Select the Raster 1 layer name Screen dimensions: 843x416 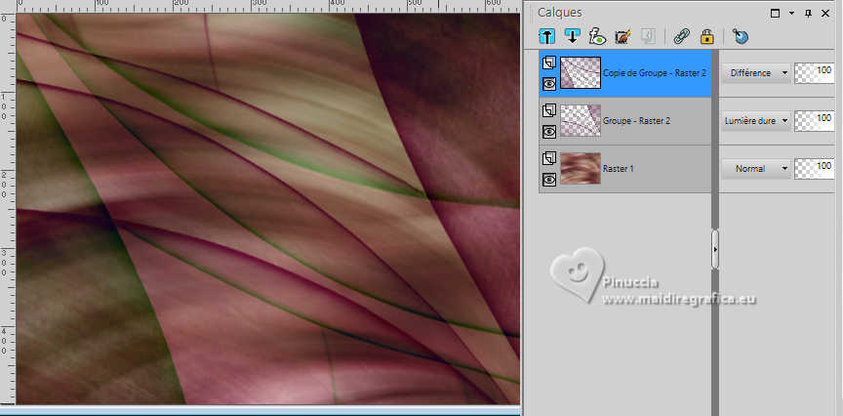coord(619,168)
